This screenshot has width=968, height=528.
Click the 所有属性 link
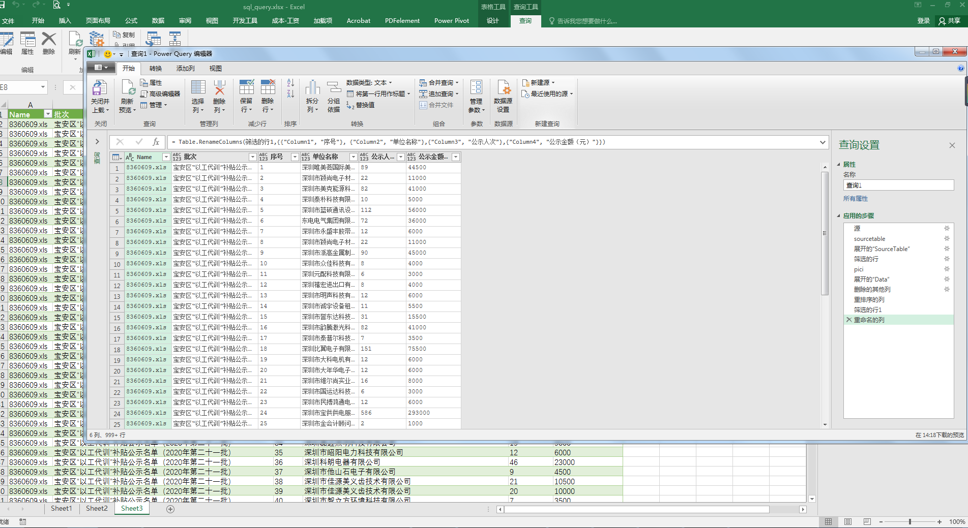tap(856, 199)
